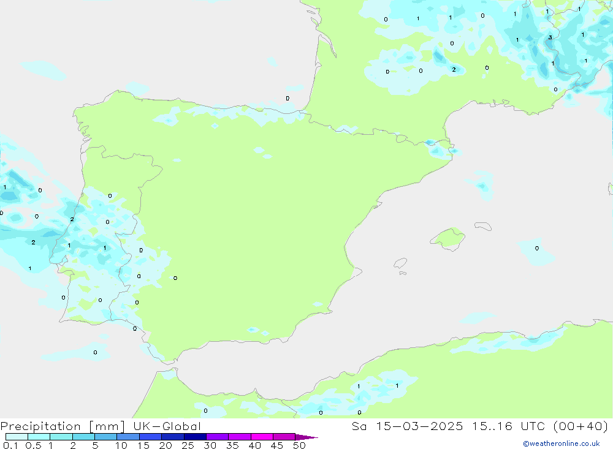The width and height of the screenshot is (613, 449).
Task: Select legend swatch between 2 and 5
Action: point(83,437)
